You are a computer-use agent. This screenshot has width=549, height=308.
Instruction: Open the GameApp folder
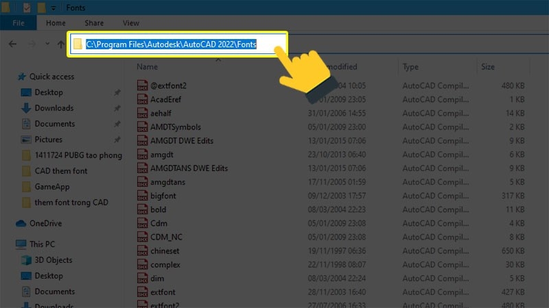52,187
